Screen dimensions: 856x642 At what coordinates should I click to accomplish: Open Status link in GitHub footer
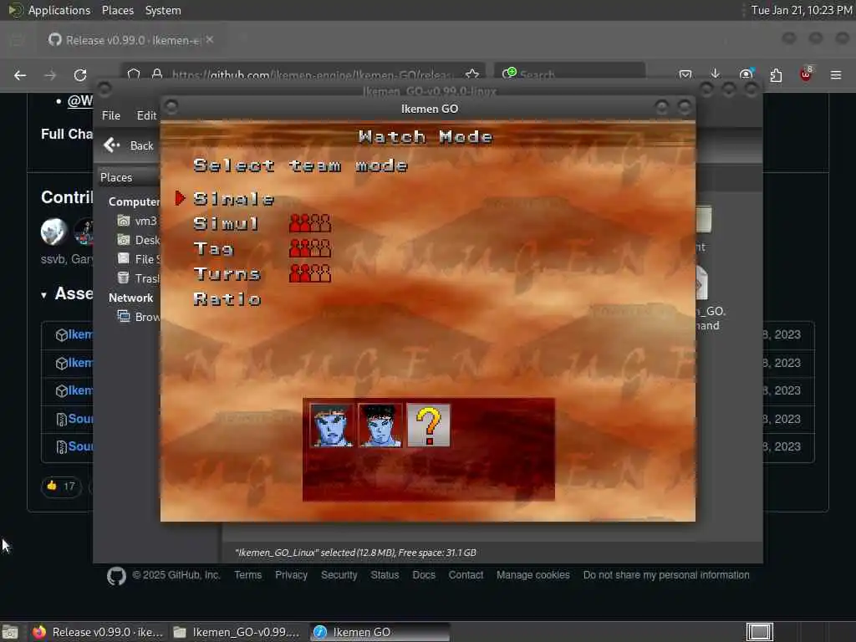385,575
